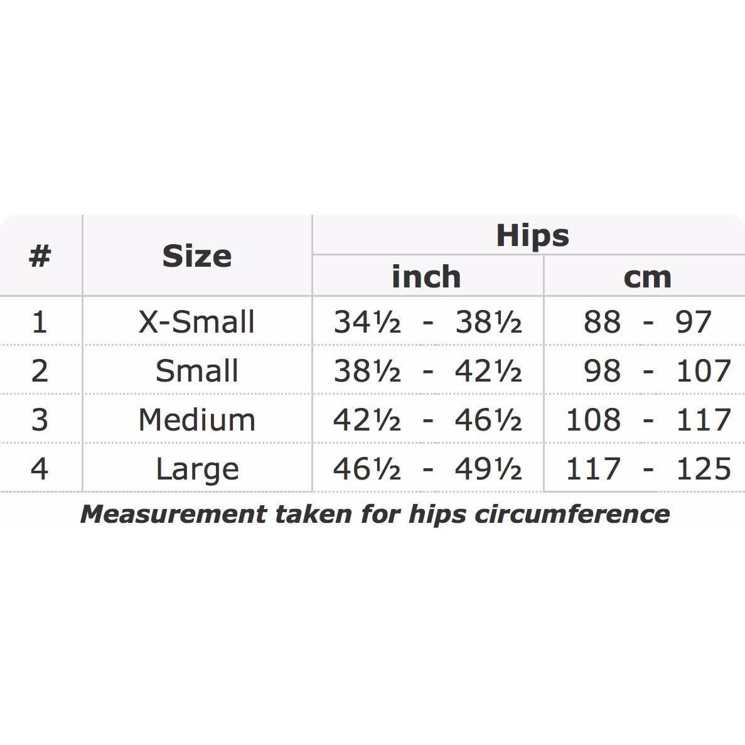
Task: Click the "cm" sub-header
Action: [647, 277]
